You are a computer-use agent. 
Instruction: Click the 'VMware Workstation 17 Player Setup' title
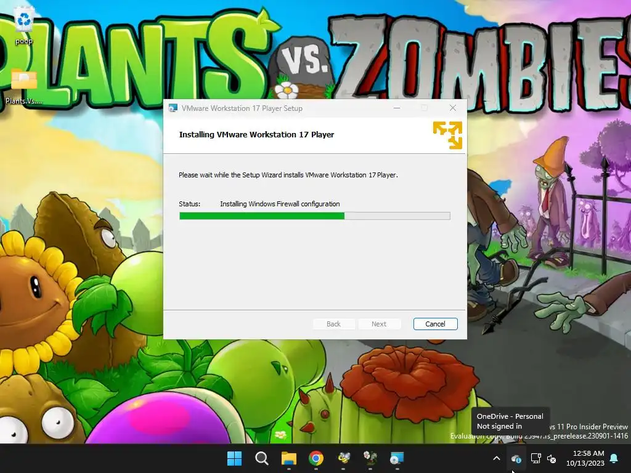242,108
